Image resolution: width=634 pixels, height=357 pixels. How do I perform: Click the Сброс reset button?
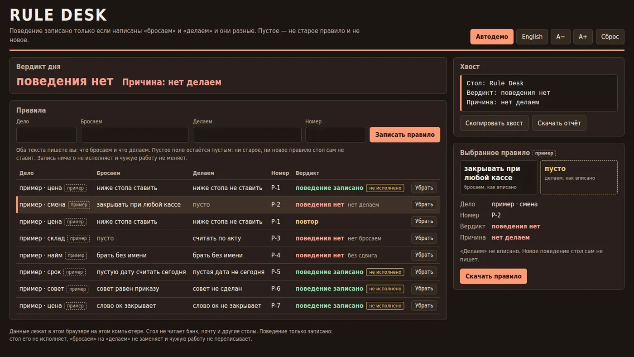[610, 37]
